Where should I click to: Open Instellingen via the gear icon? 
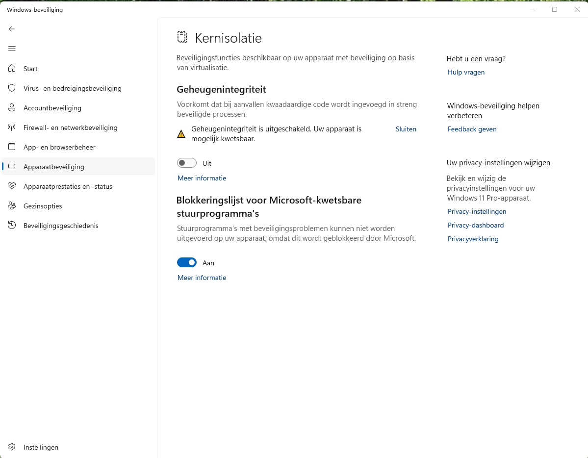coord(12,447)
